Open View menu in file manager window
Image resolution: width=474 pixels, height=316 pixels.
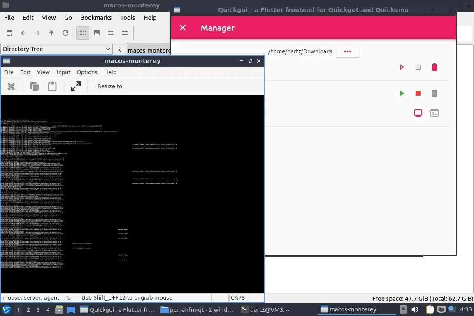(49, 18)
